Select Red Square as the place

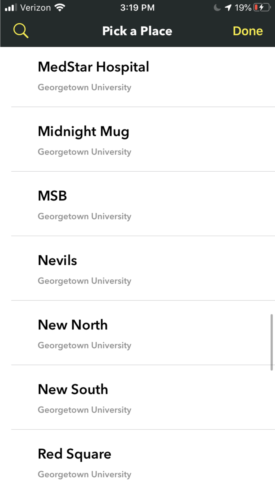pyautogui.click(x=75, y=454)
